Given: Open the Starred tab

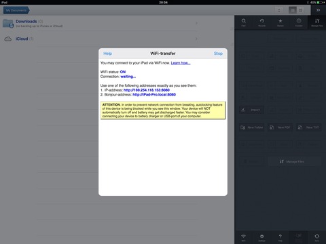Looking at the screenshot, I should pos(280,22).
